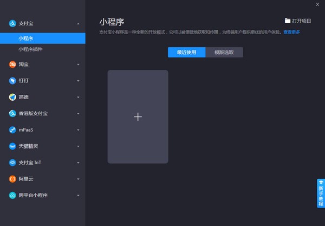325x226 pixels.
Task: Open the 新手教程 side panel button
Action: [x=321, y=193]
